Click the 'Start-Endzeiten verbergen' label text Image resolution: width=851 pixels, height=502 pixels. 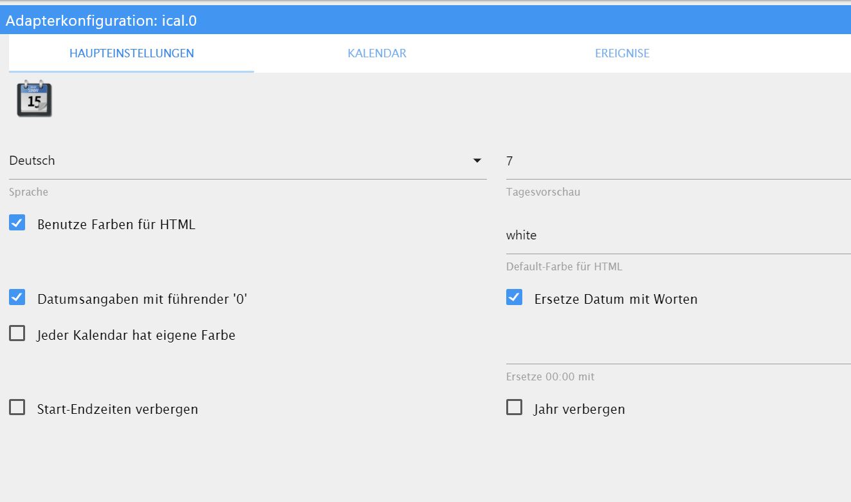click(x=118, y=409)
